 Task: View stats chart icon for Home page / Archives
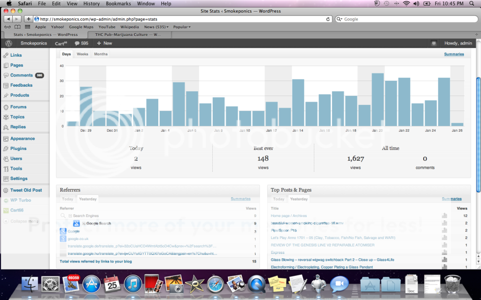point(444,216)
